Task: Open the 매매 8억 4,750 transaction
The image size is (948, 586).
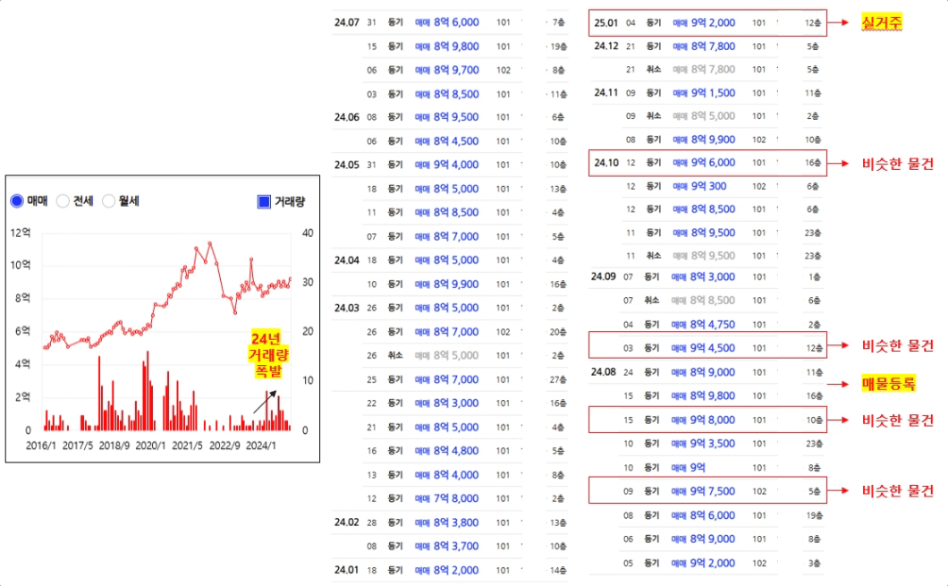Action: (x=704, y=324)
